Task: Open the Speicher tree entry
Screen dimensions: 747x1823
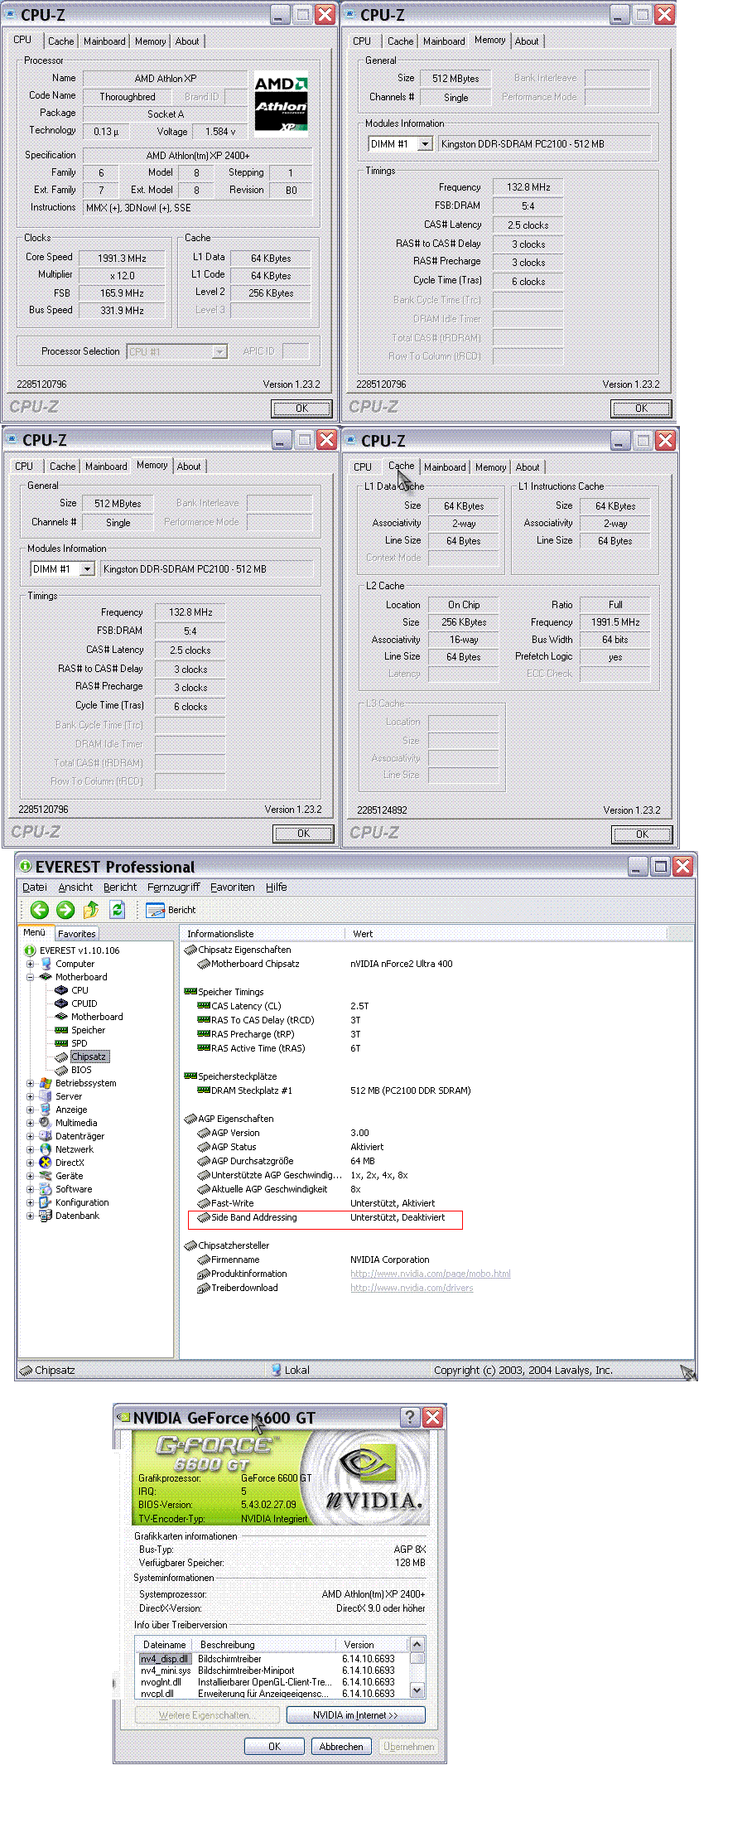Action: tap(88, 1030)
